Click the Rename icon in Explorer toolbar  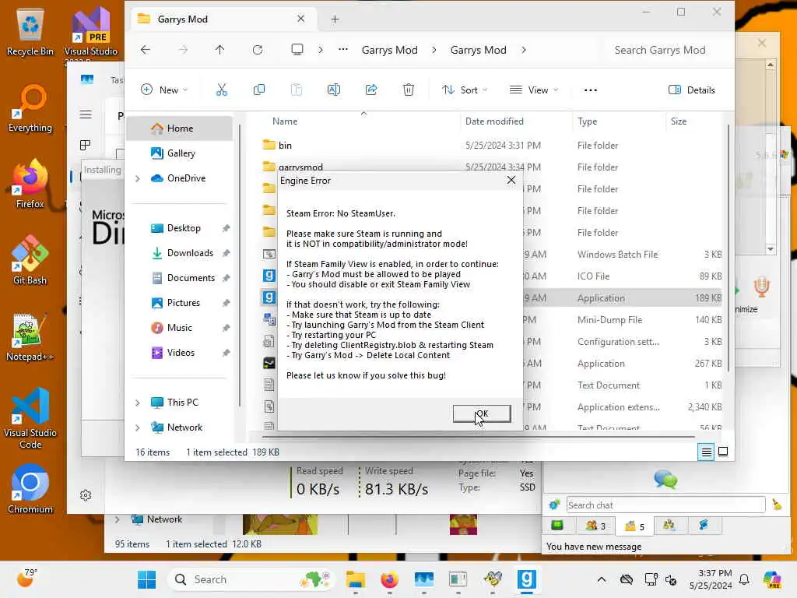(x=334, y=90)
